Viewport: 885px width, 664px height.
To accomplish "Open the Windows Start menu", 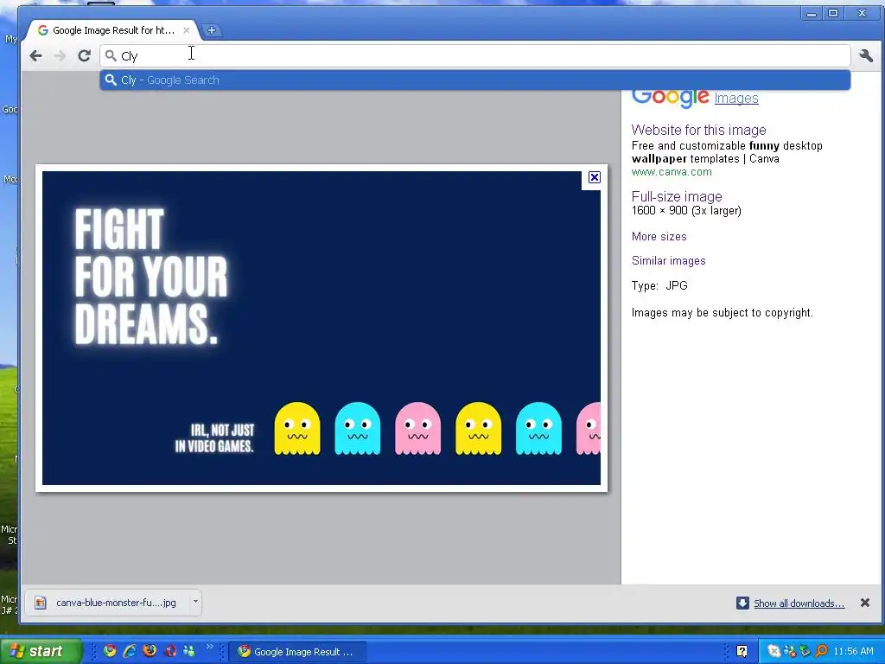I will 41,651.
